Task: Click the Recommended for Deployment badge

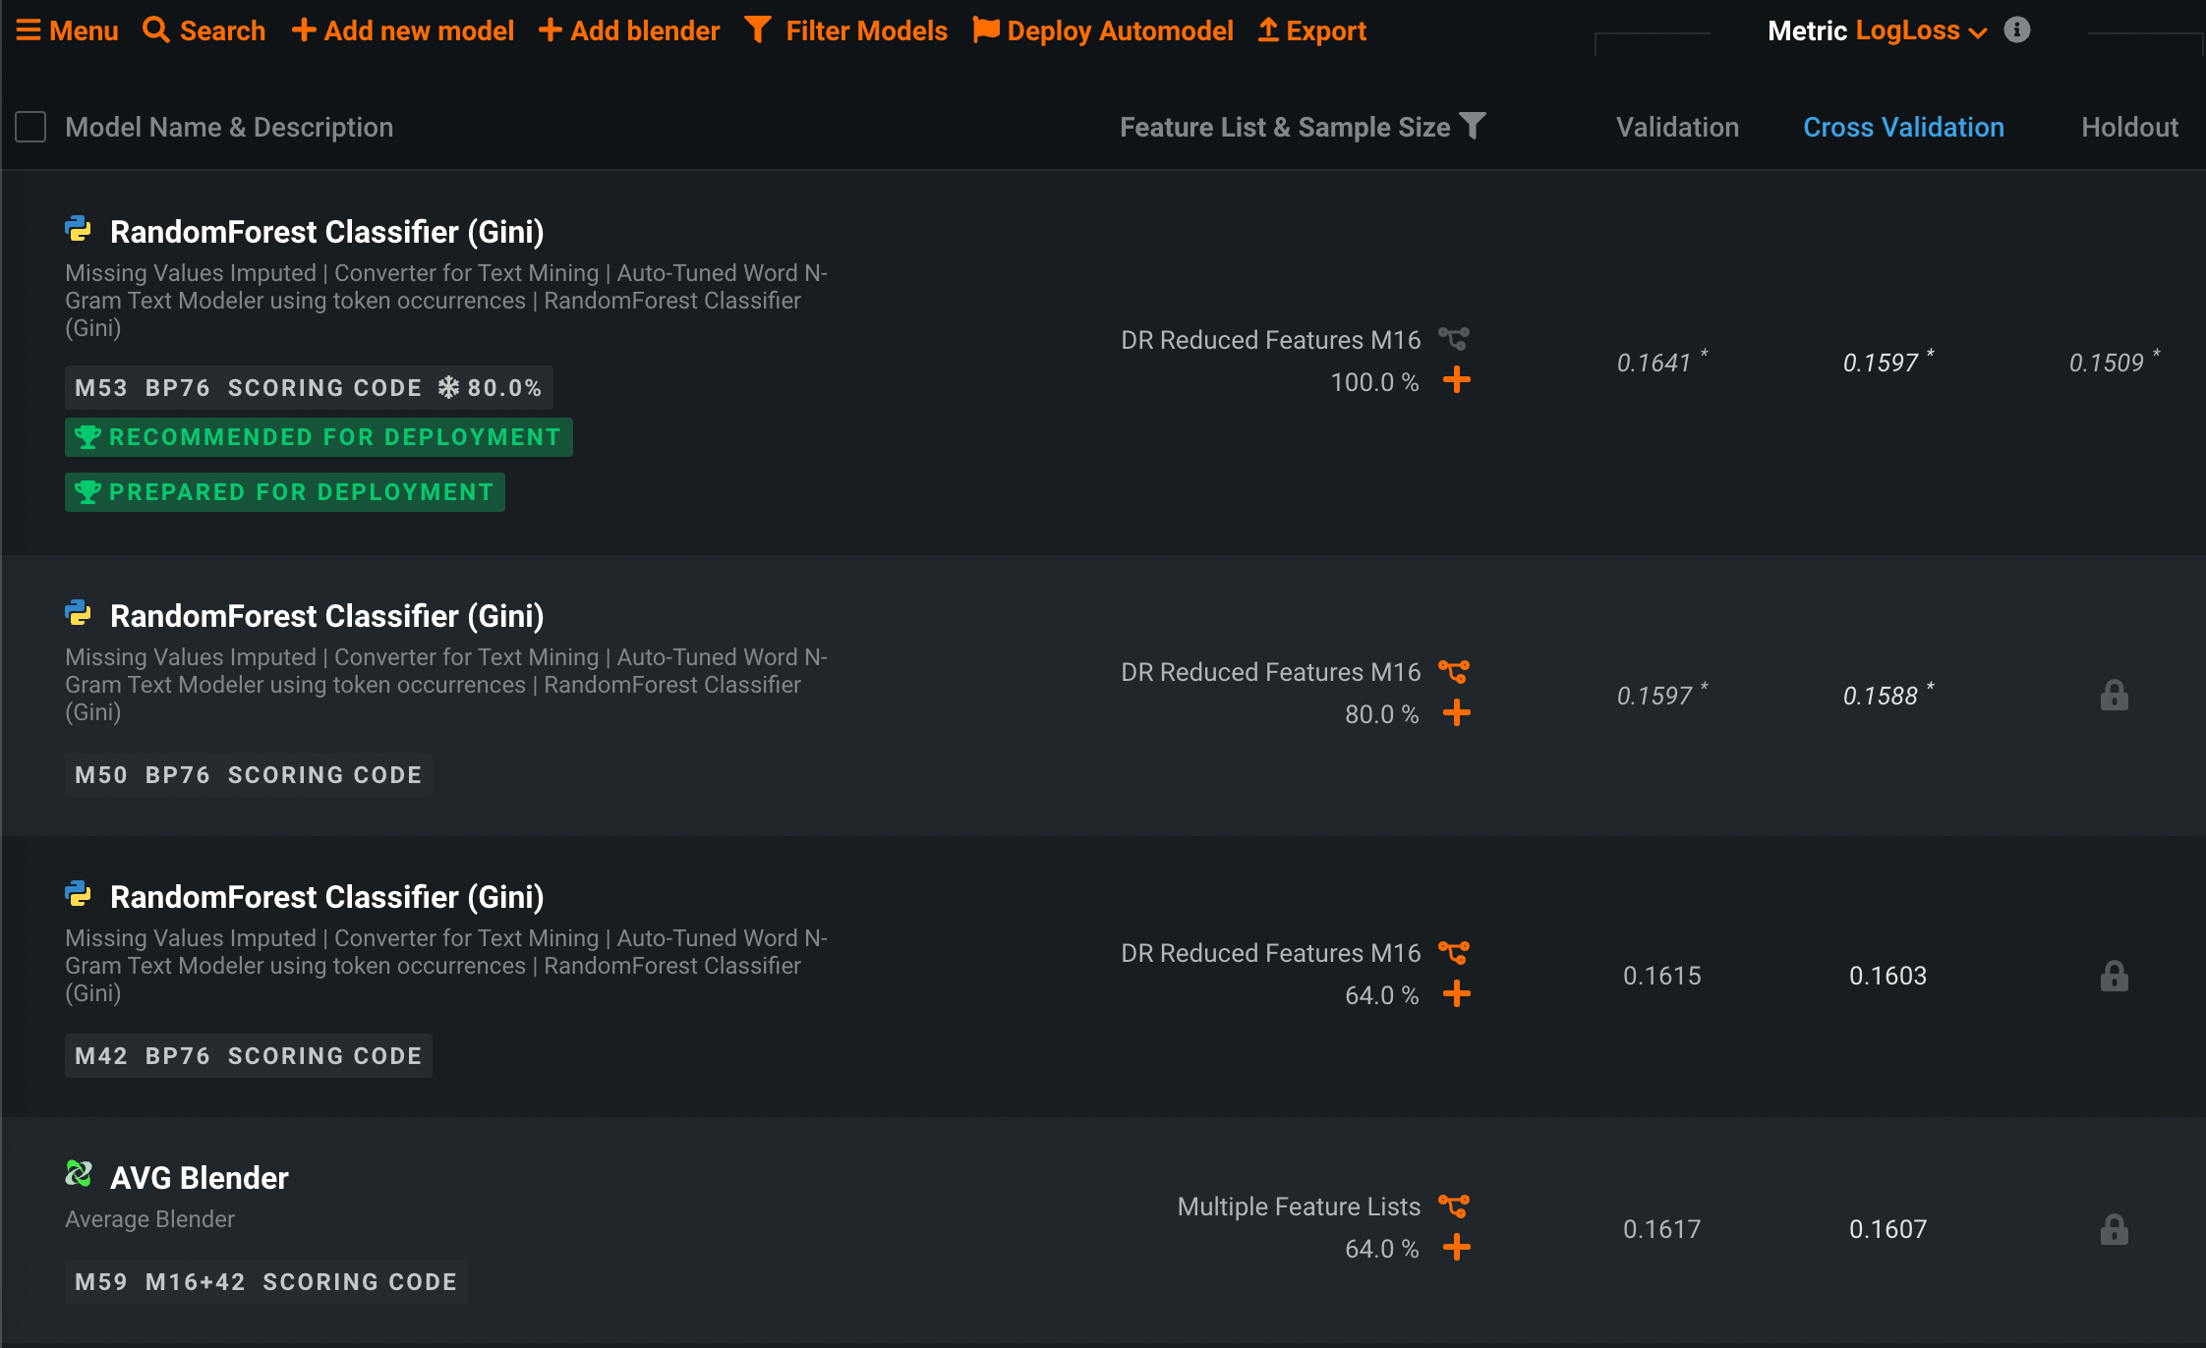Action: 319,437
